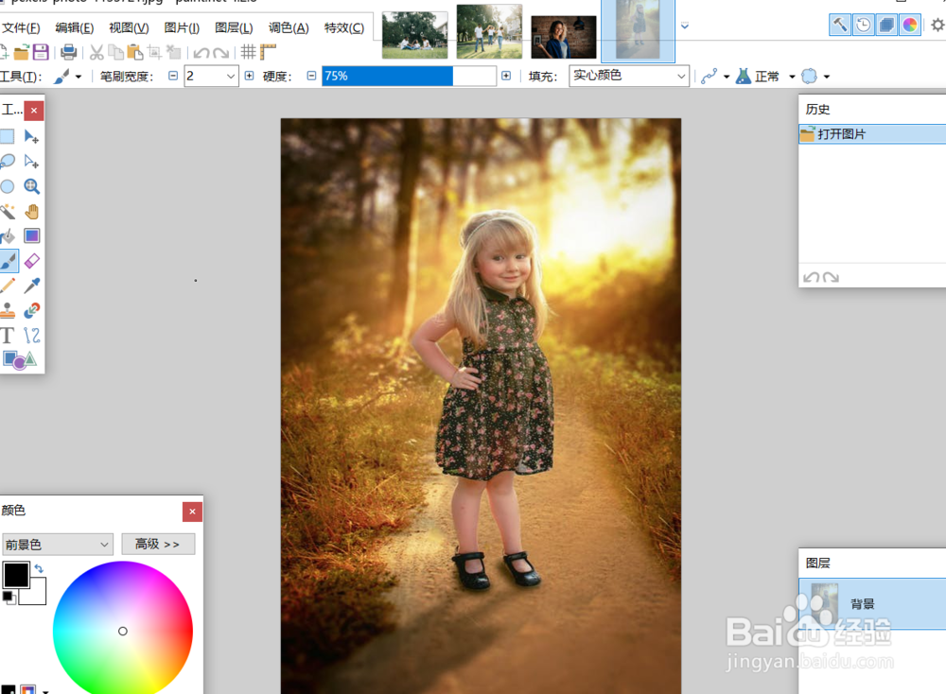Select the Eraser tool
This screenshot has height=694, width=946.
(x=31, y=261)
